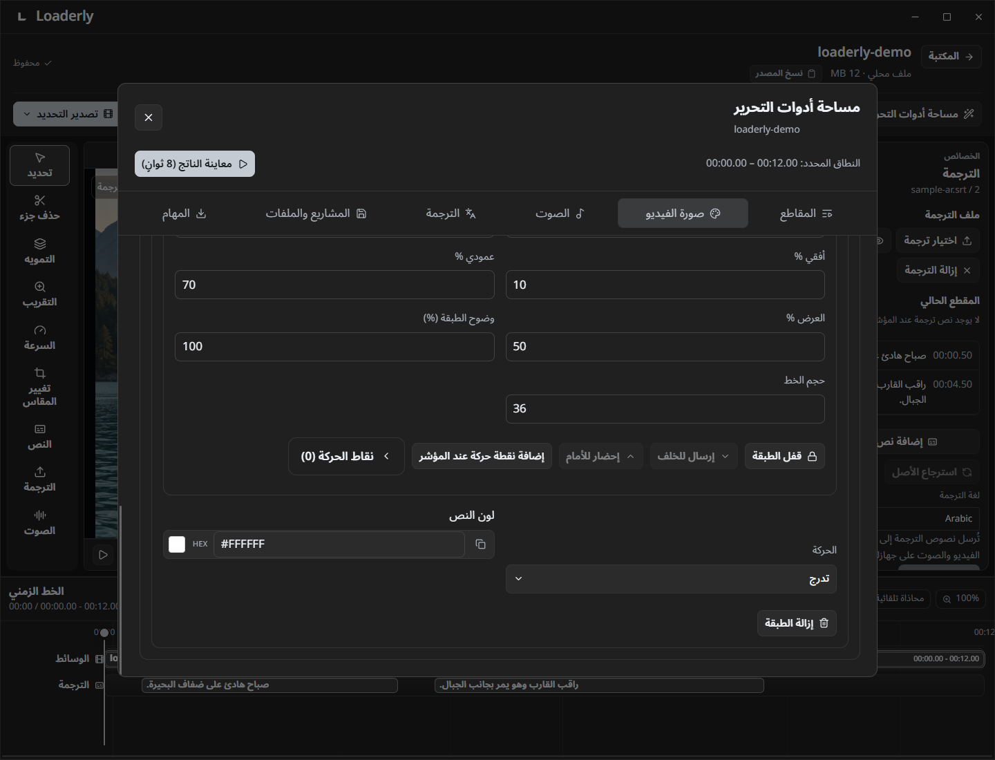Viewport: 995px width, 760px height.
Task: Open the الترجمة tab in dialog
Action: (x=451, y=213)
